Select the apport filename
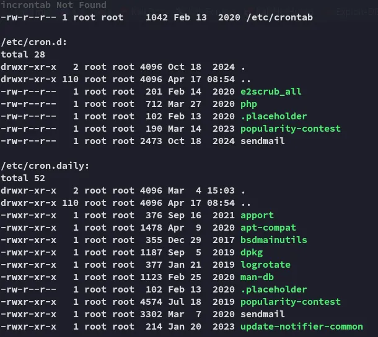378x337 pixels. tap(257, 215)
